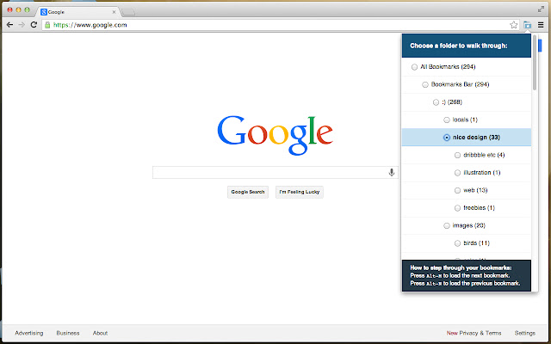Click the browser forward arrow
This screenshot has width=551, height=344.
pos(22,25)
